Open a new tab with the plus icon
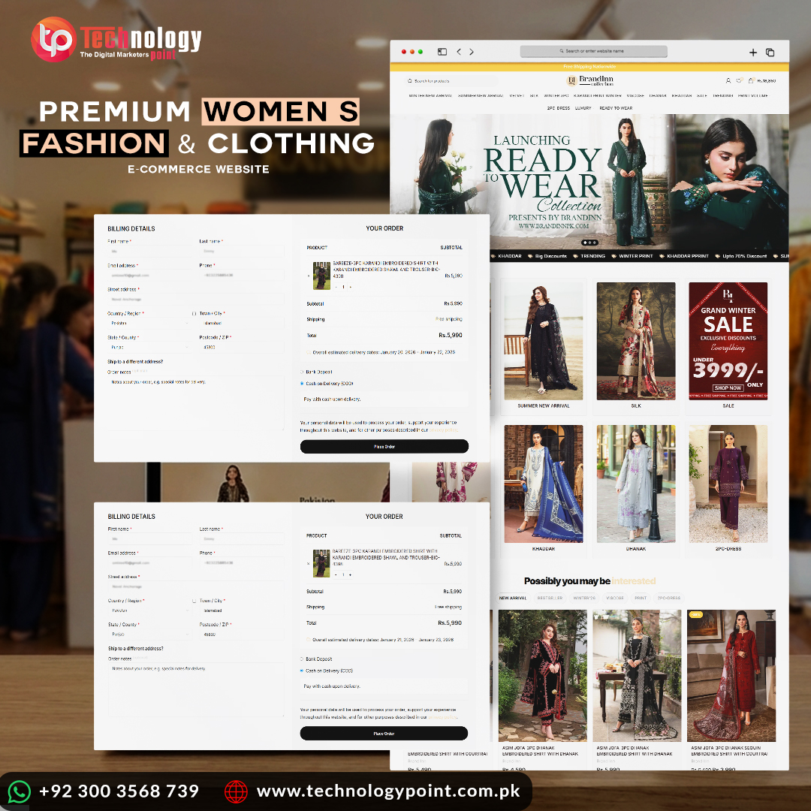Viewport: 811px width, 811px height. click(x=753, y=53)
